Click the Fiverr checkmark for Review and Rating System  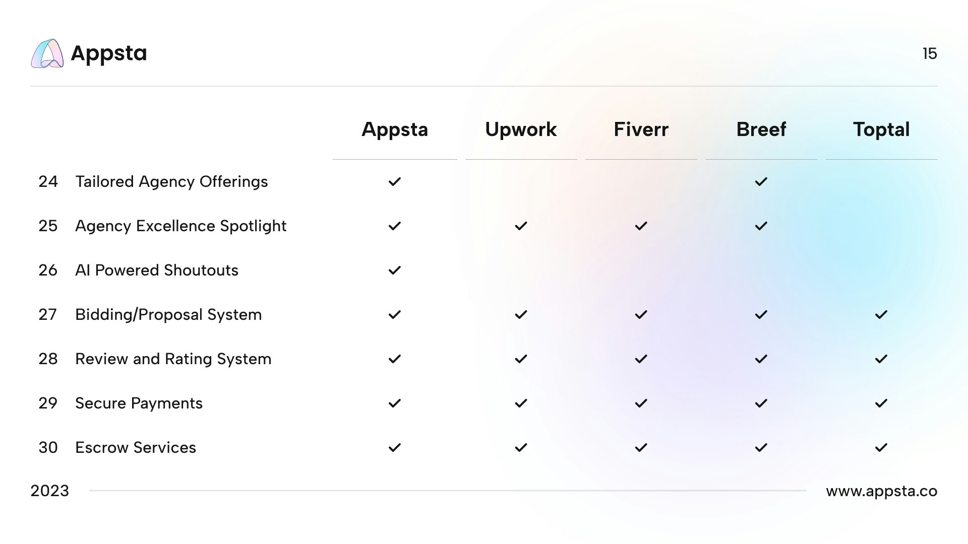tap(641, 359)
